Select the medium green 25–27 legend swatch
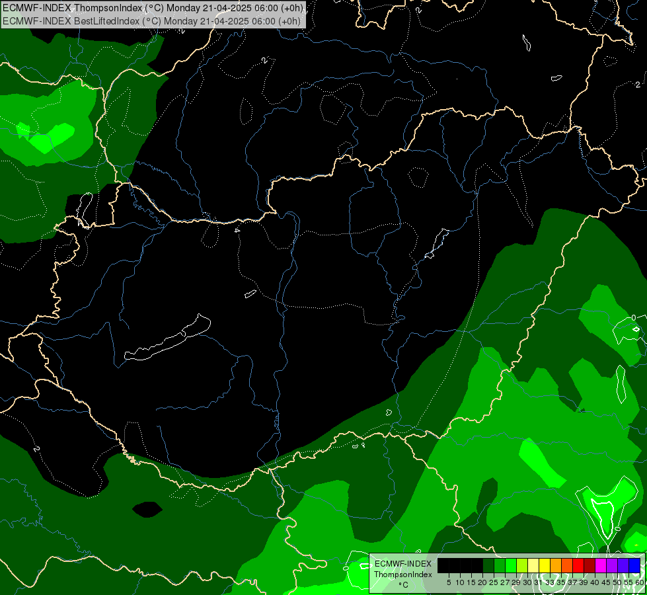The image size is (647, 595). tap(500, 565)
